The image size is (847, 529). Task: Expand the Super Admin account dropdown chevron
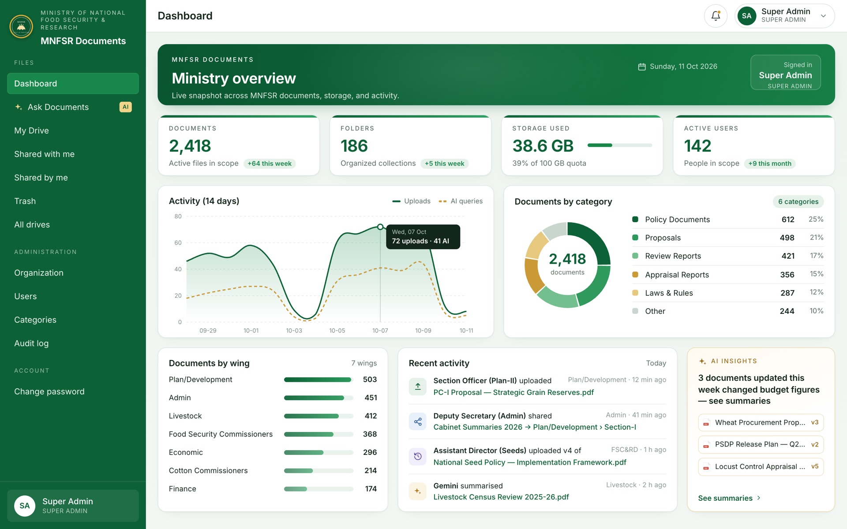click(823, 16)
